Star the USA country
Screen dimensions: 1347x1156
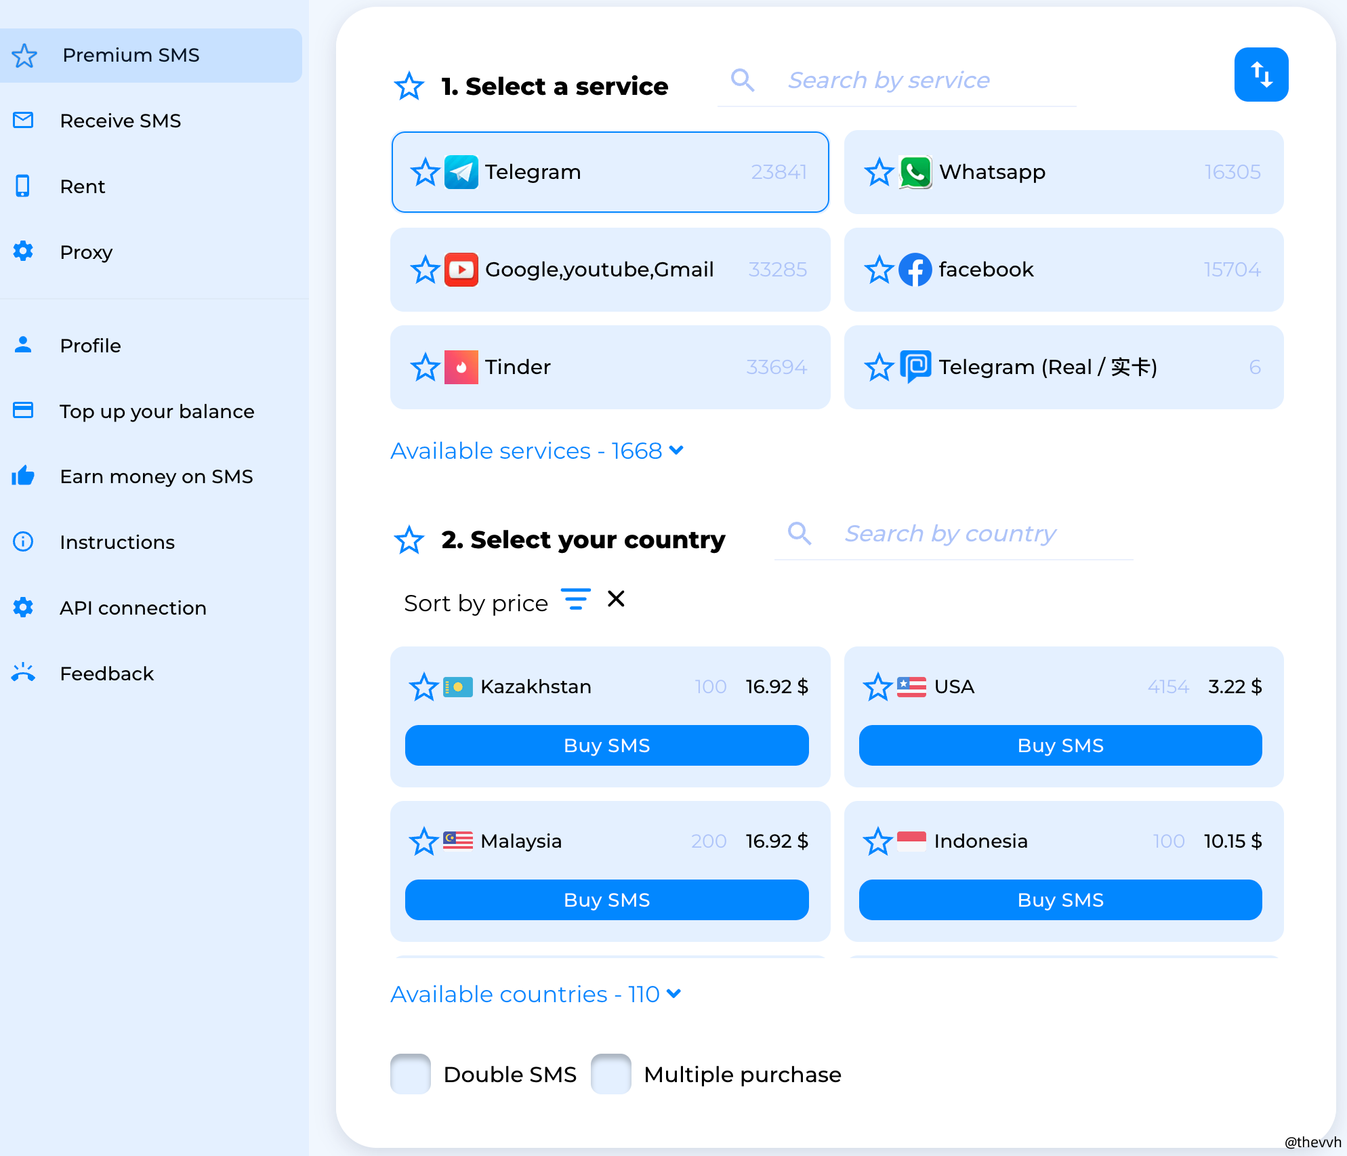pyautogui.click(x=878, y=687)
